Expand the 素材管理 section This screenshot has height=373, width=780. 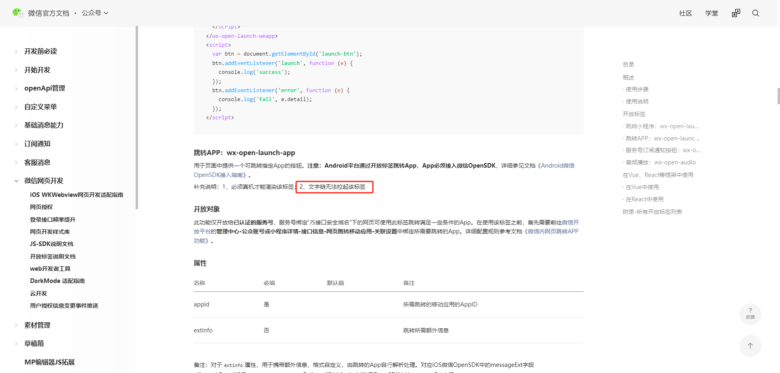point(37,325)
